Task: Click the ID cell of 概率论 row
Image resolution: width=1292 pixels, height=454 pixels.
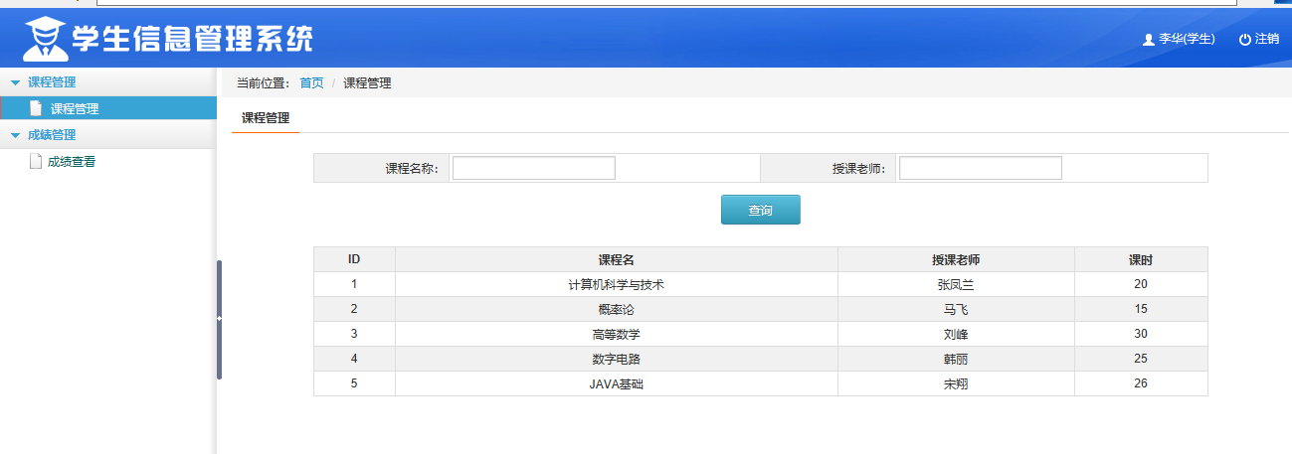Action: click(x=354, y=309)
